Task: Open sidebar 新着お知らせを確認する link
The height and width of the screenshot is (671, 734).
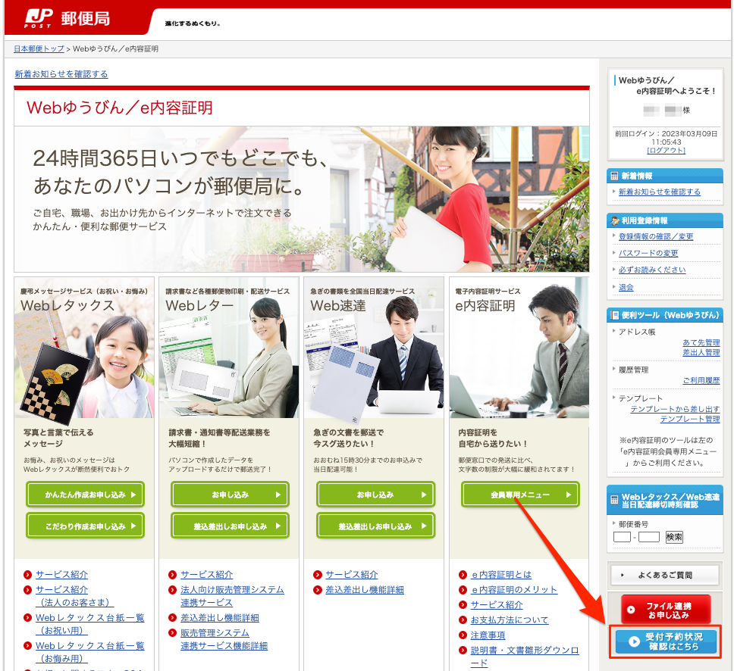Action: coord(659,192)
